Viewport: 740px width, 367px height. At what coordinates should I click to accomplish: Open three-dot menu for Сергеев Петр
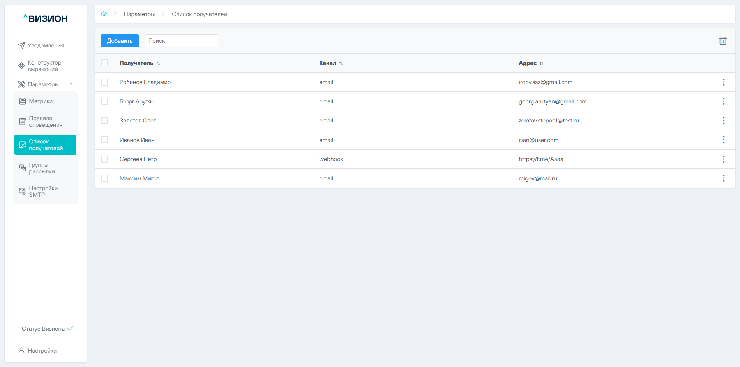pos(724,159)
